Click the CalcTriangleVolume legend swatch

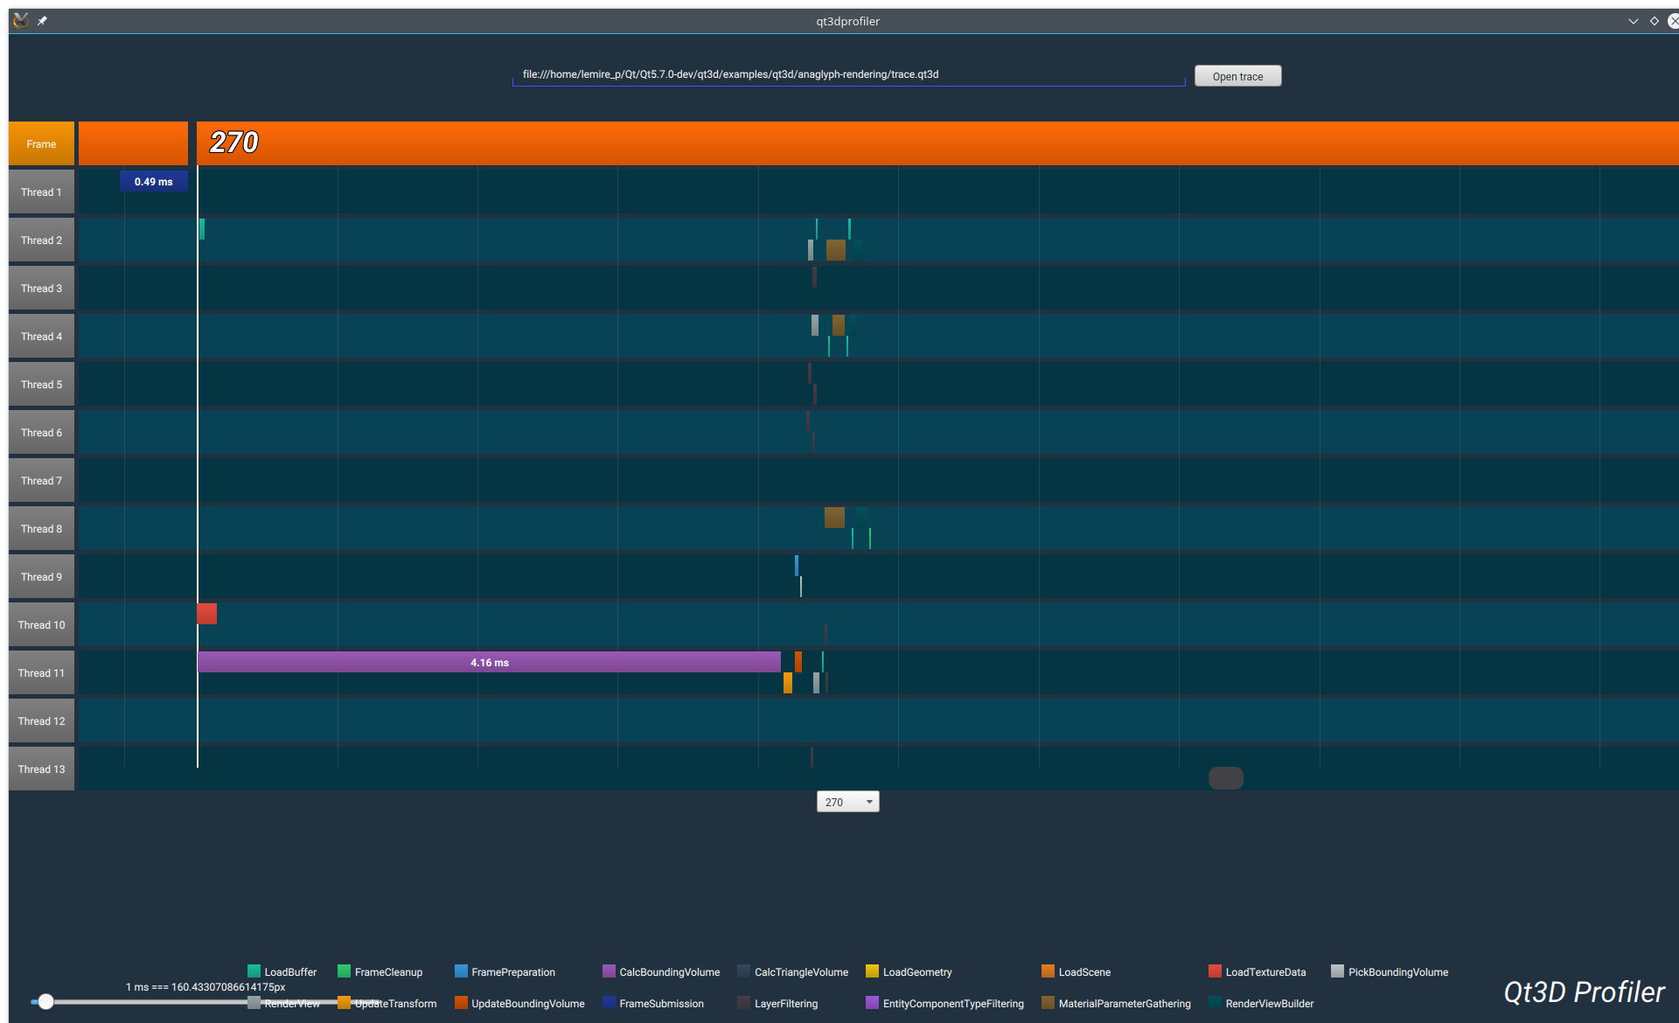pyautogui.click(x=743, y=971)
